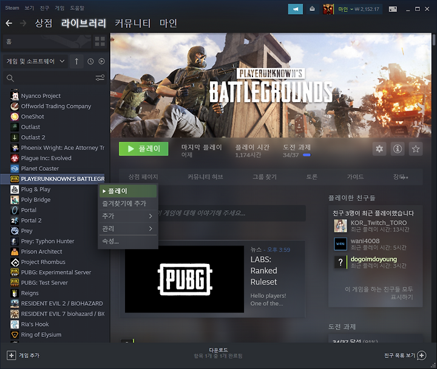437x369 pixels.
Task: Open the 마인 profile tab
Action: point(168,23)
